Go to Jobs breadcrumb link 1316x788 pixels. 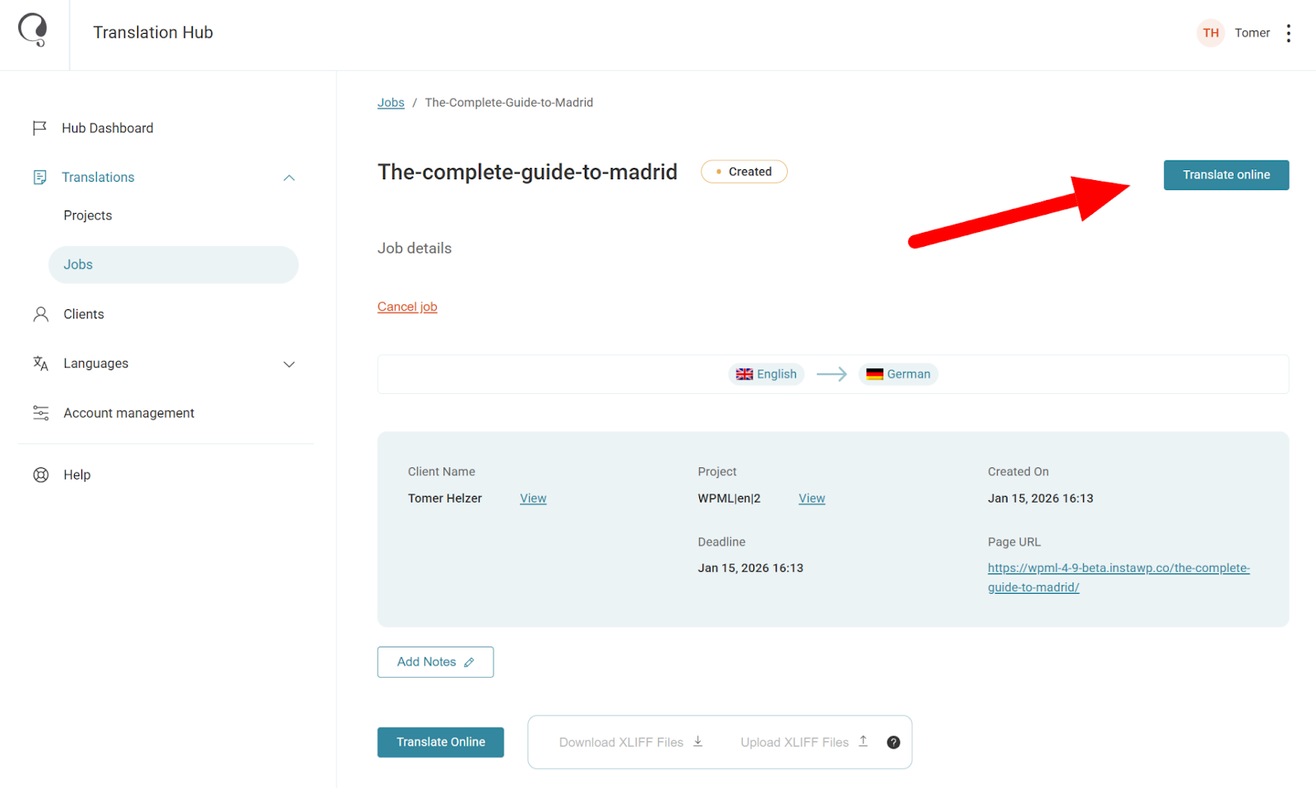[391, 103]
